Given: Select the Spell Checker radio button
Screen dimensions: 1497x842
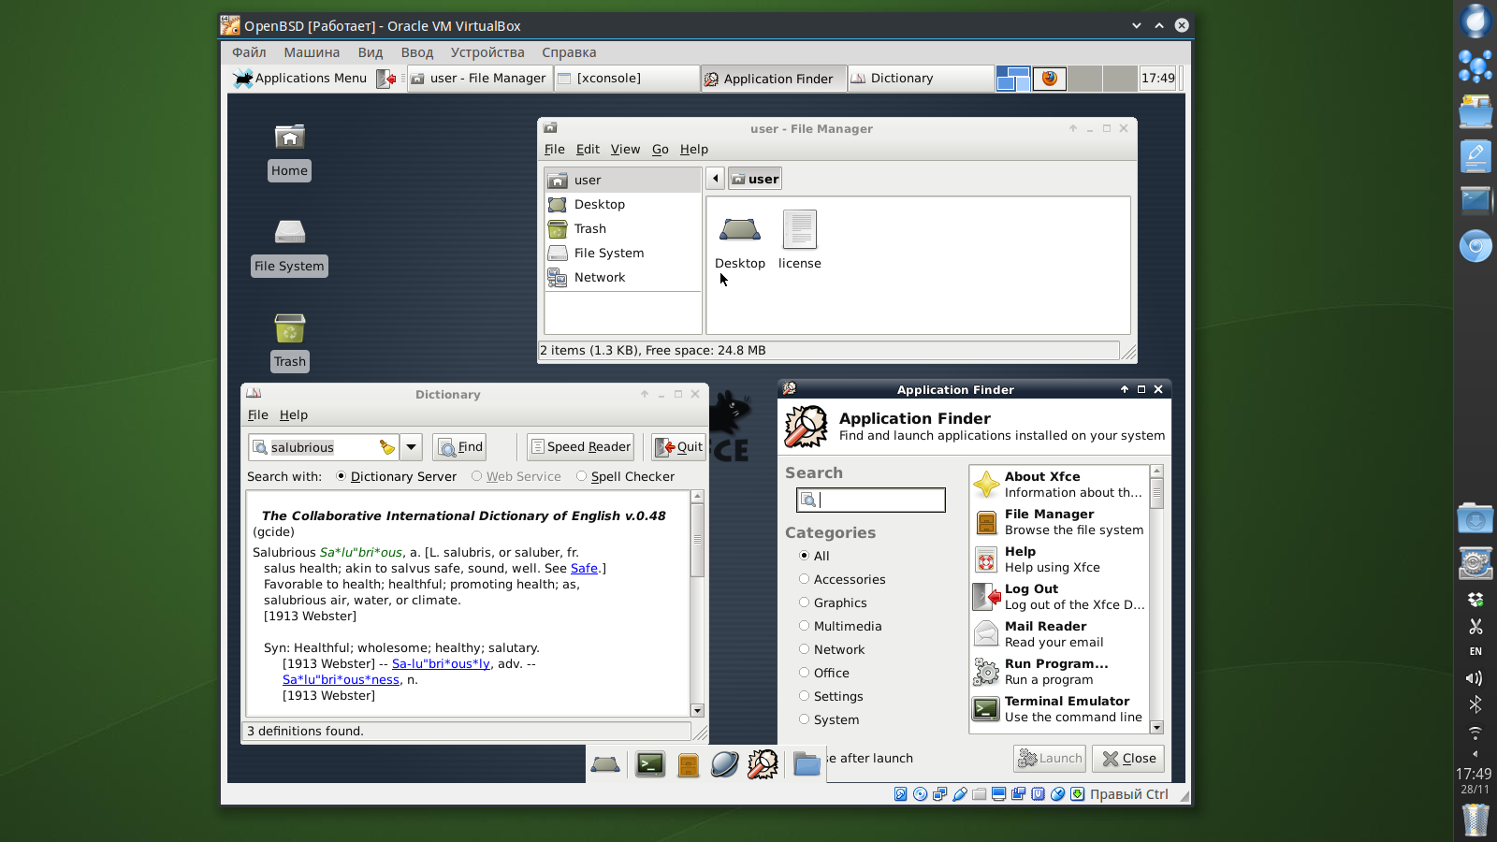Looking at the screenshot, I should pyautogui.click(x=582, y=476).
